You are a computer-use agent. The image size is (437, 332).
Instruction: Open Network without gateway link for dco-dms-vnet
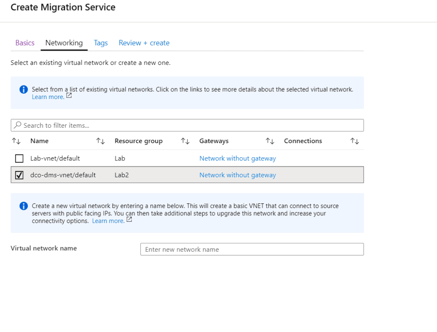pyautogui.click(x=237, y=175)
